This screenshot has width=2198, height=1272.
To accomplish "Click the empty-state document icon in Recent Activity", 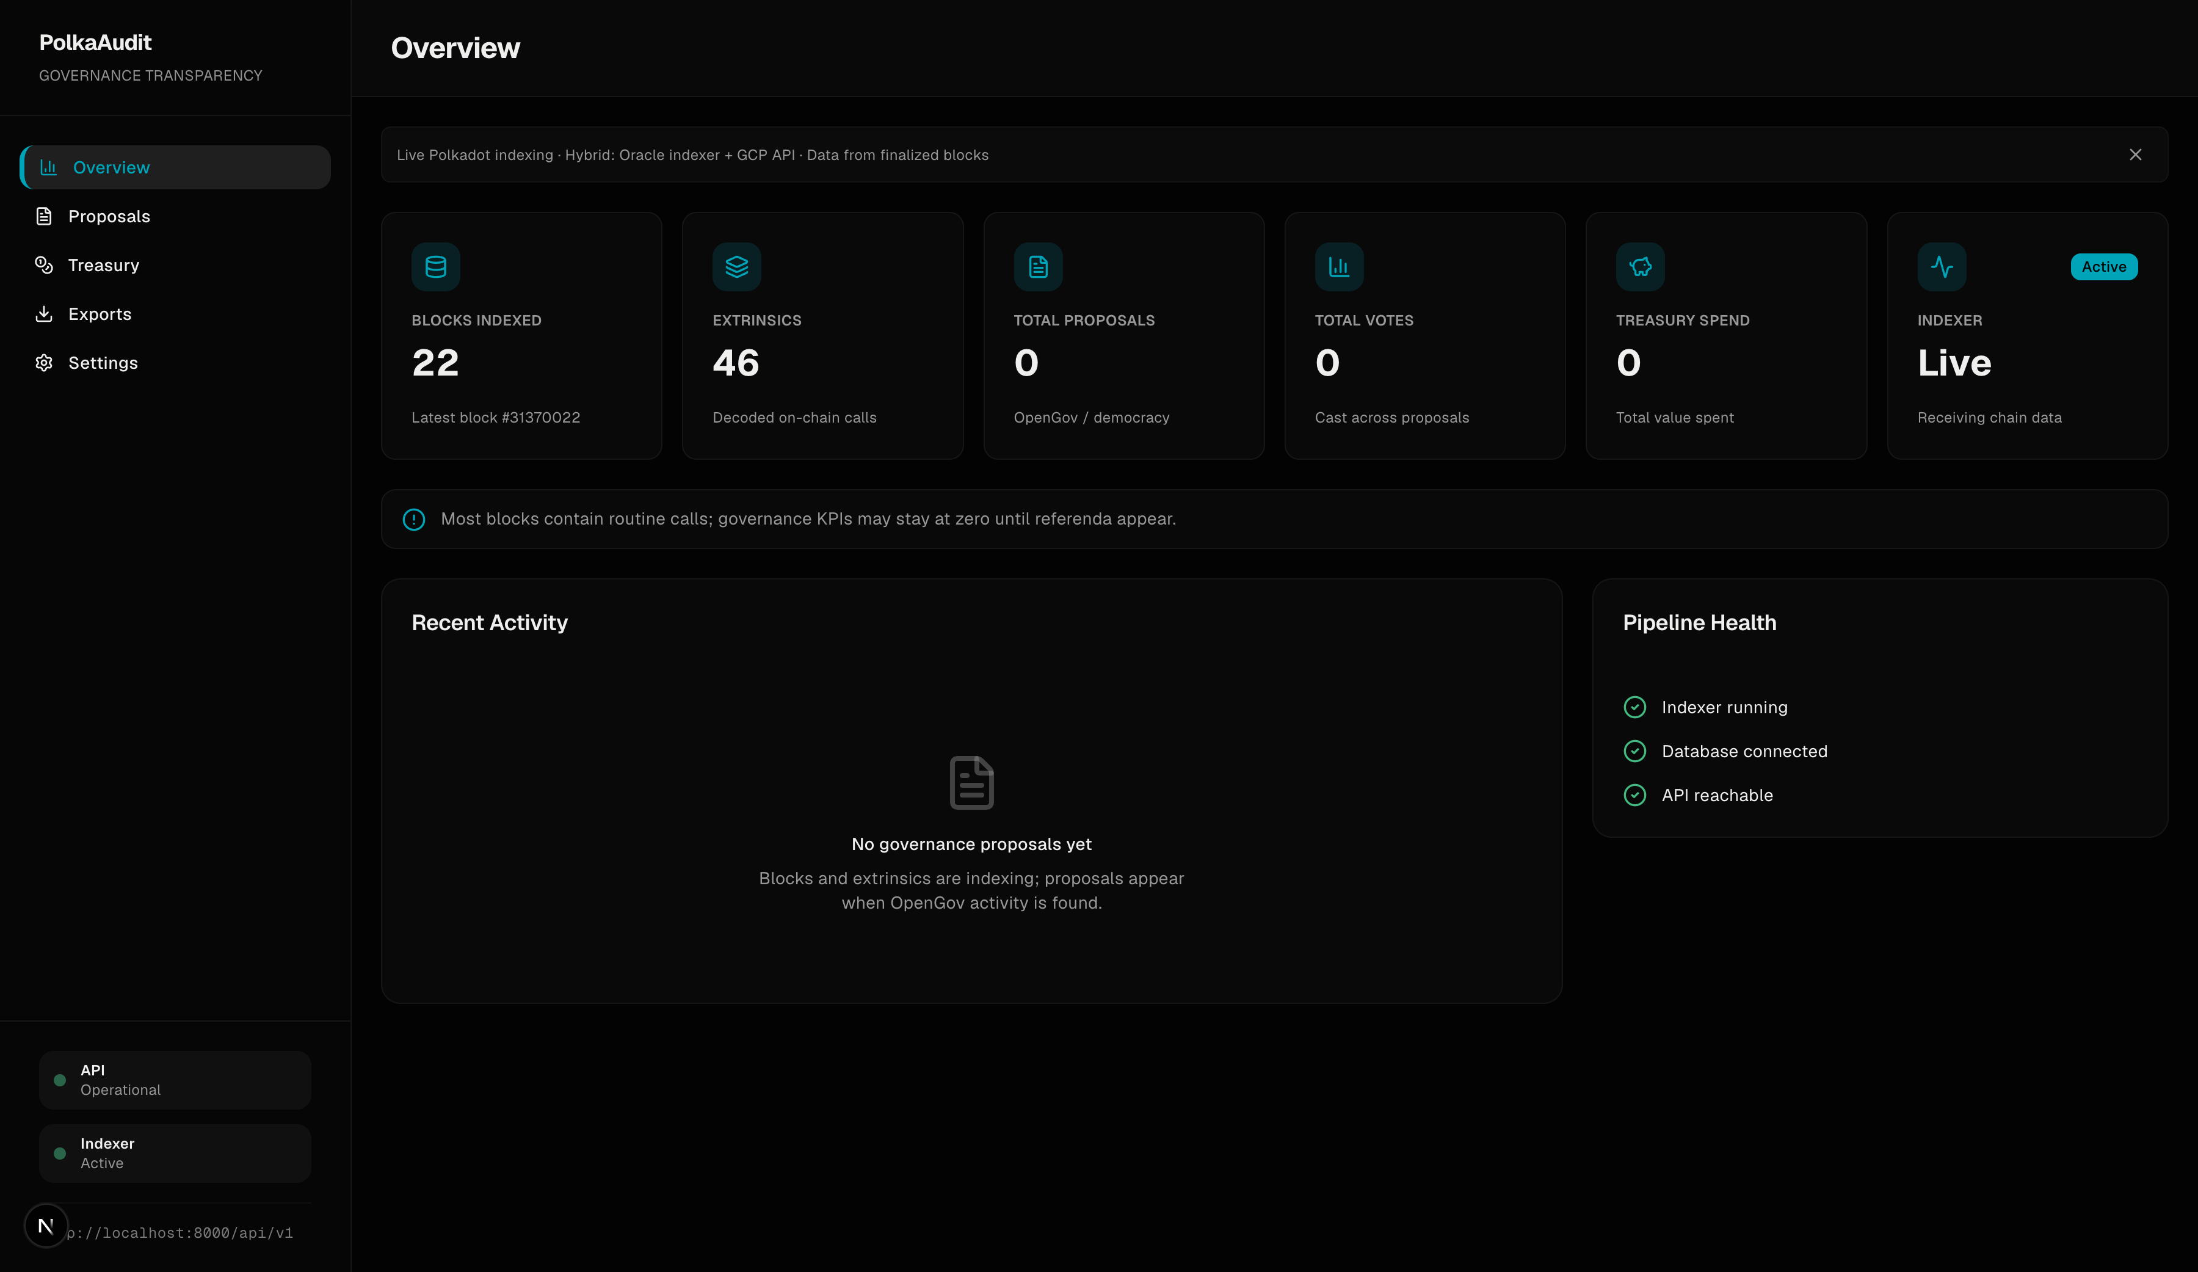I will click(x=971, y=783).
